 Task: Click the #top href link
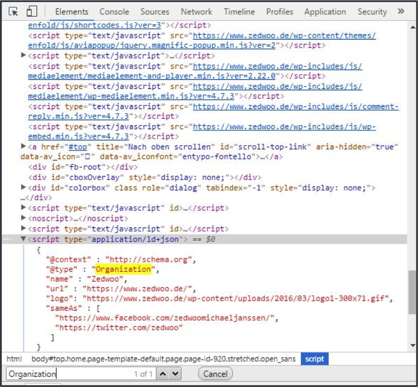(x=78, y=147)
